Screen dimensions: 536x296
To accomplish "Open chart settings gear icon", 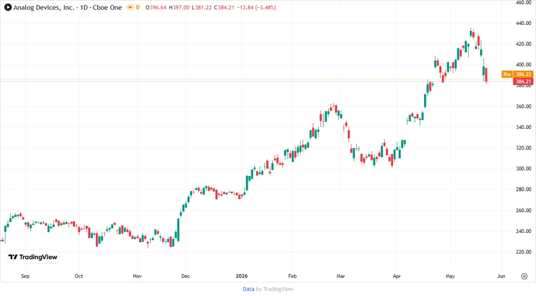I will 524,276.
